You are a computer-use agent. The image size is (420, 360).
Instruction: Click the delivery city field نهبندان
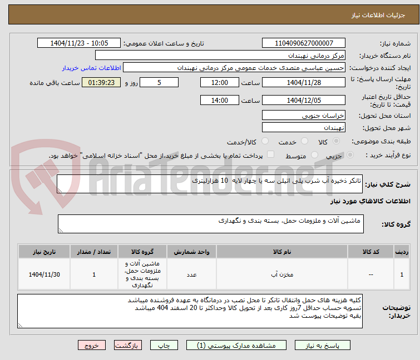click(304, 128)
